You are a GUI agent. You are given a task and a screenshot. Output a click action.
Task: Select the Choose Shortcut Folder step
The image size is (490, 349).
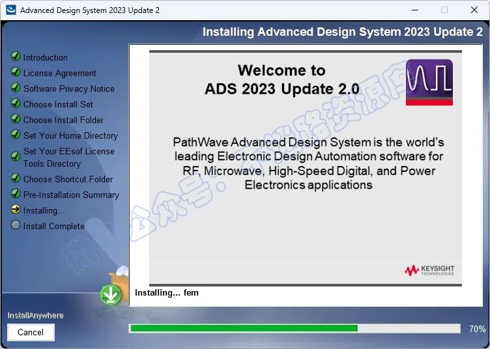point(68,179)
